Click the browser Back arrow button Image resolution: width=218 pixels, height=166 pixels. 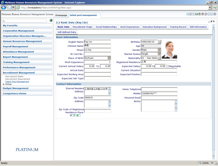(x=4, y=8)
